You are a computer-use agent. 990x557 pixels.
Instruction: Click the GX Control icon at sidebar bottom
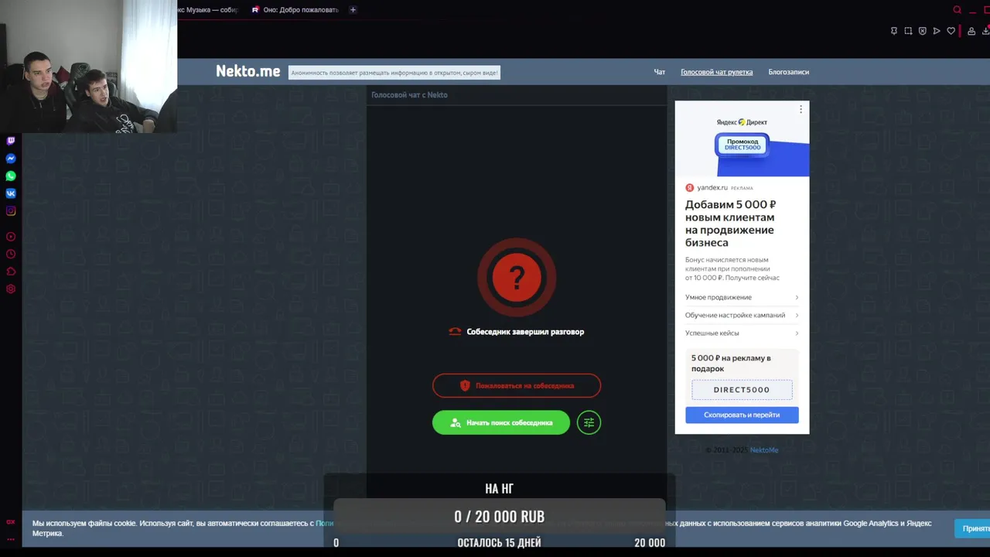(x=11, y=522)
